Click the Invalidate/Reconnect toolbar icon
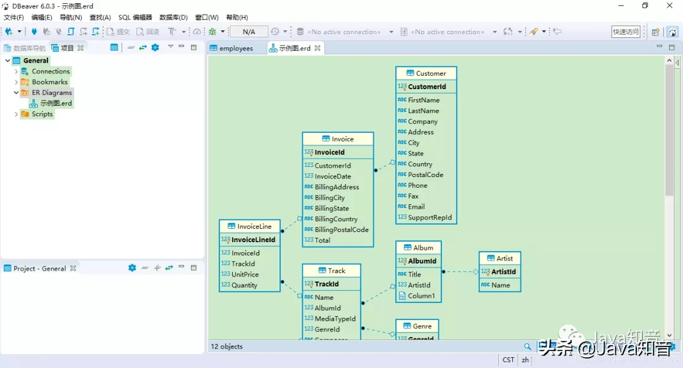 click(46, 32)
